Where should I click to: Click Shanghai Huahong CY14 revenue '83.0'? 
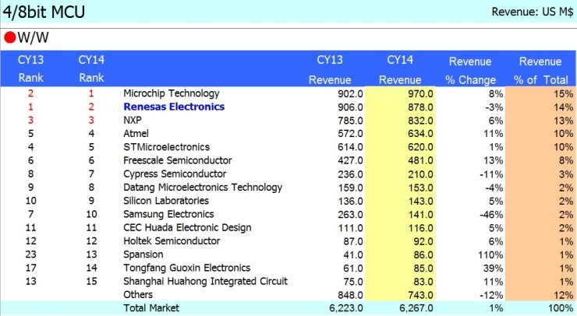pyautogui.click(x=423, y=282)
